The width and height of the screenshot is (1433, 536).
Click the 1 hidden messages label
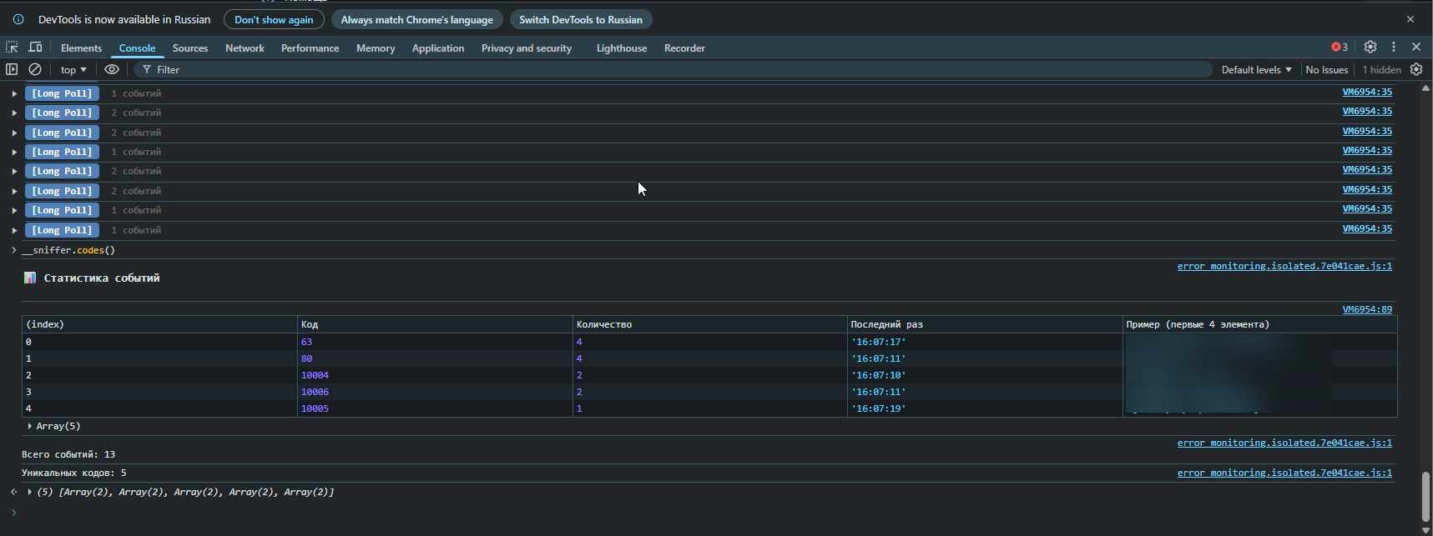click(1381, 69)
